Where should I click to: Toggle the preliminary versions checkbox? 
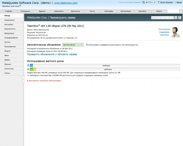point(87,45)
